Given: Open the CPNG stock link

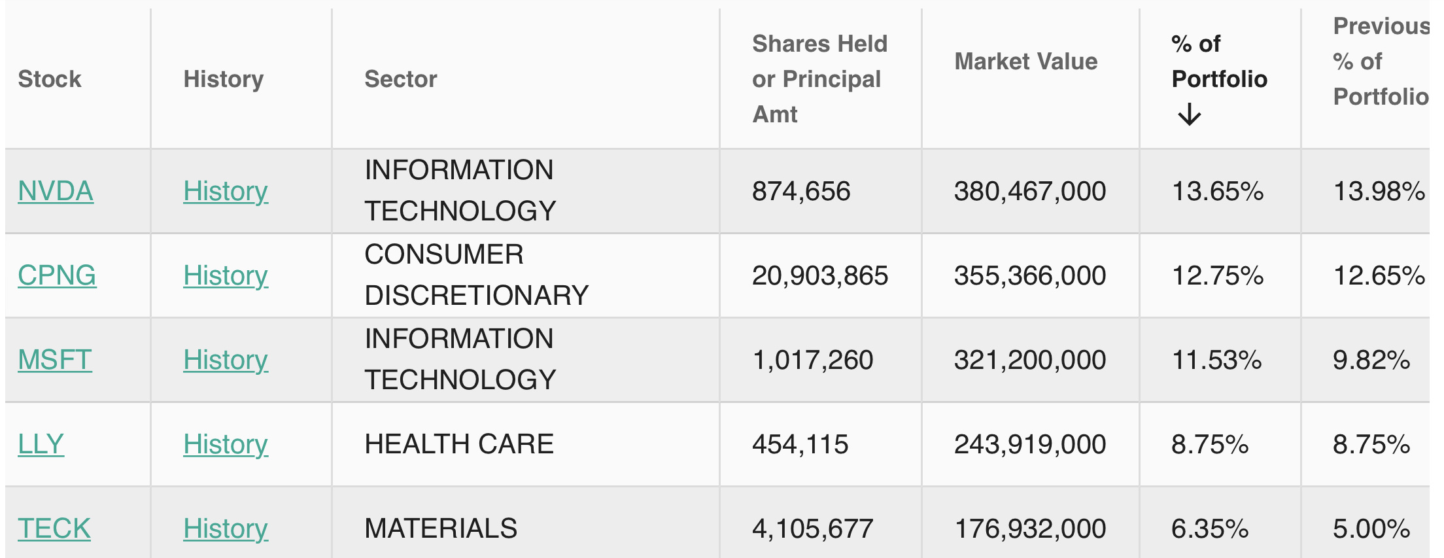Looking at the screenshot, I should (x=57, y=275).
